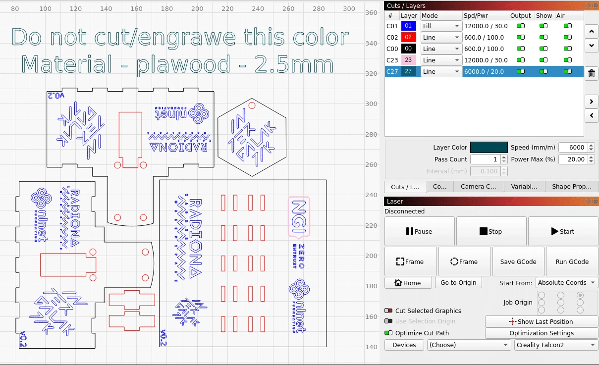Open Mode dropdown for layer C00
This screenshot has height=365, width=599.
tap(441, 49)
